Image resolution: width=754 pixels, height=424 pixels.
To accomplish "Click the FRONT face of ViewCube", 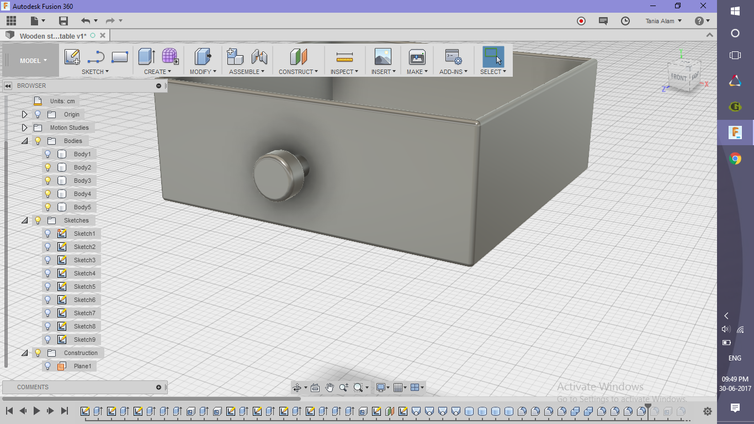I will (x=678, y=77).
